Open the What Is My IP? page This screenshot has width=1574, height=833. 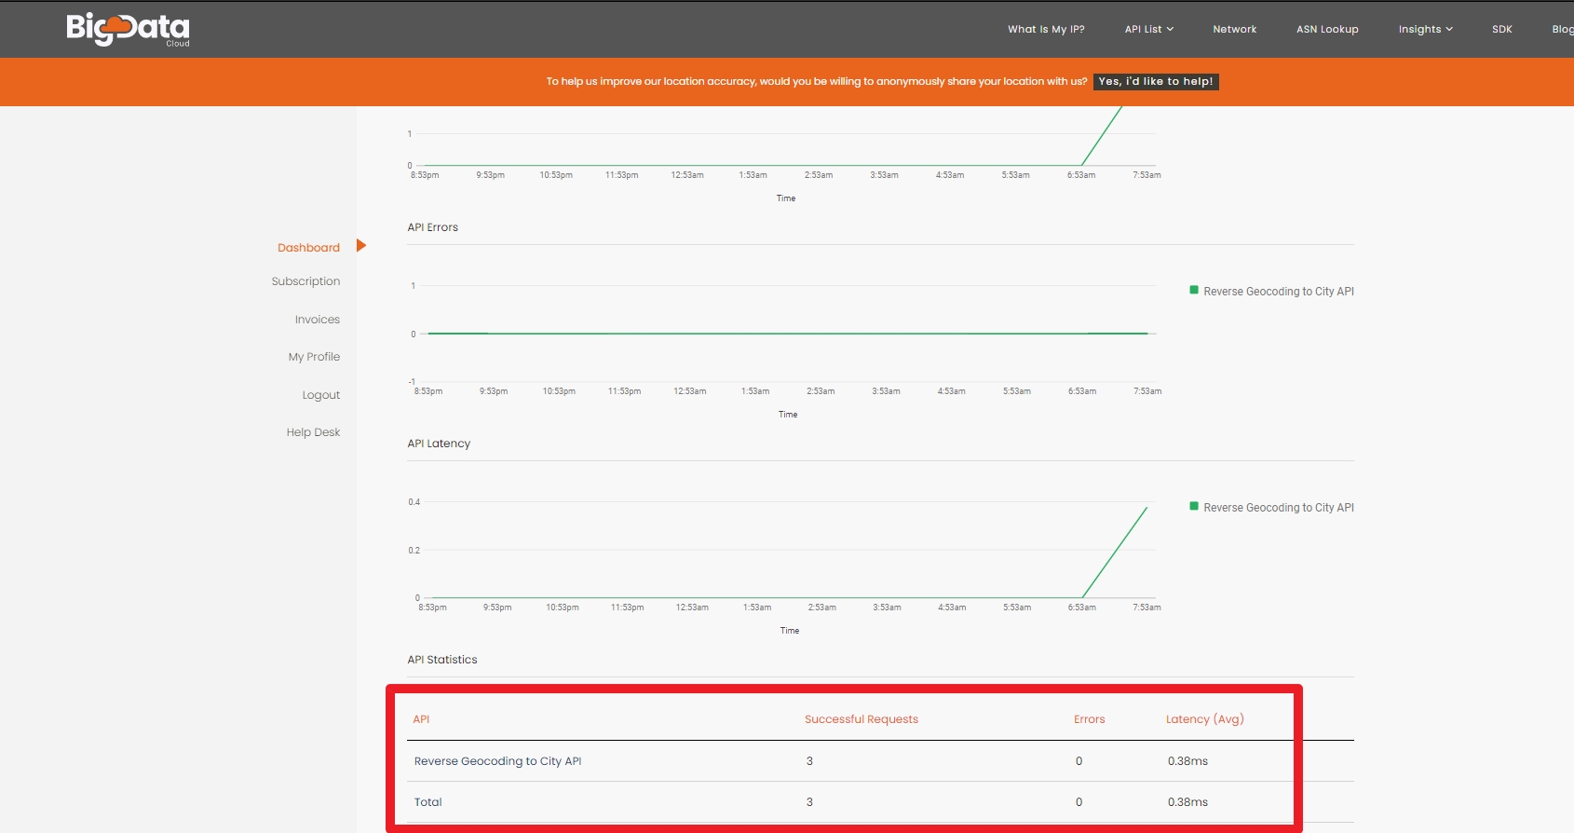pyautogui.click(x=1046, y=29)
